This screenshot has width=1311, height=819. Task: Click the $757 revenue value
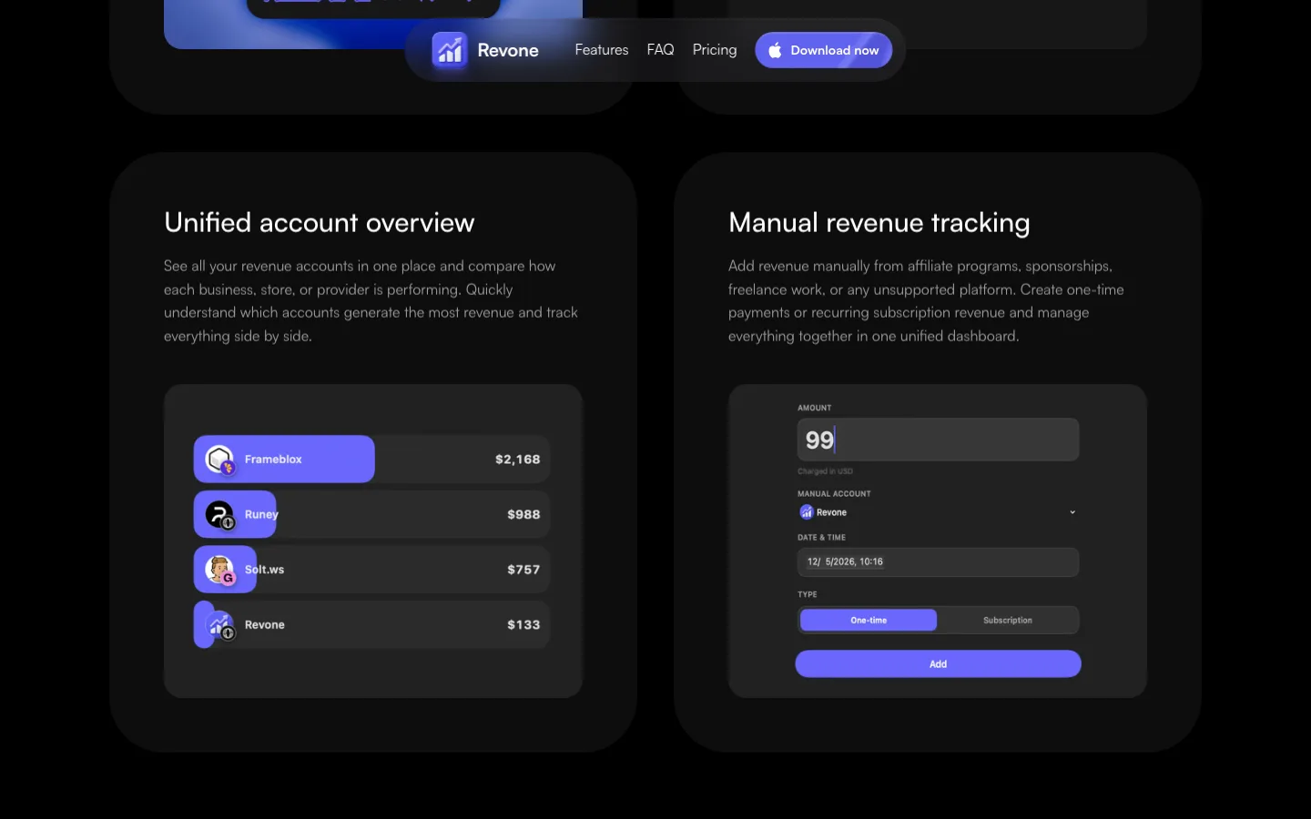pyautogui.click(x=523, y=570)
